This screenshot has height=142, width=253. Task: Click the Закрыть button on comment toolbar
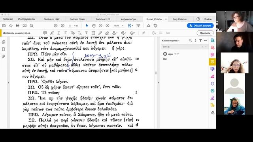(205, 33)
